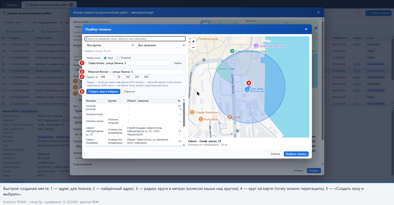
Task: Open Все подразделения filter in background
Action: [x=47, y=22]
